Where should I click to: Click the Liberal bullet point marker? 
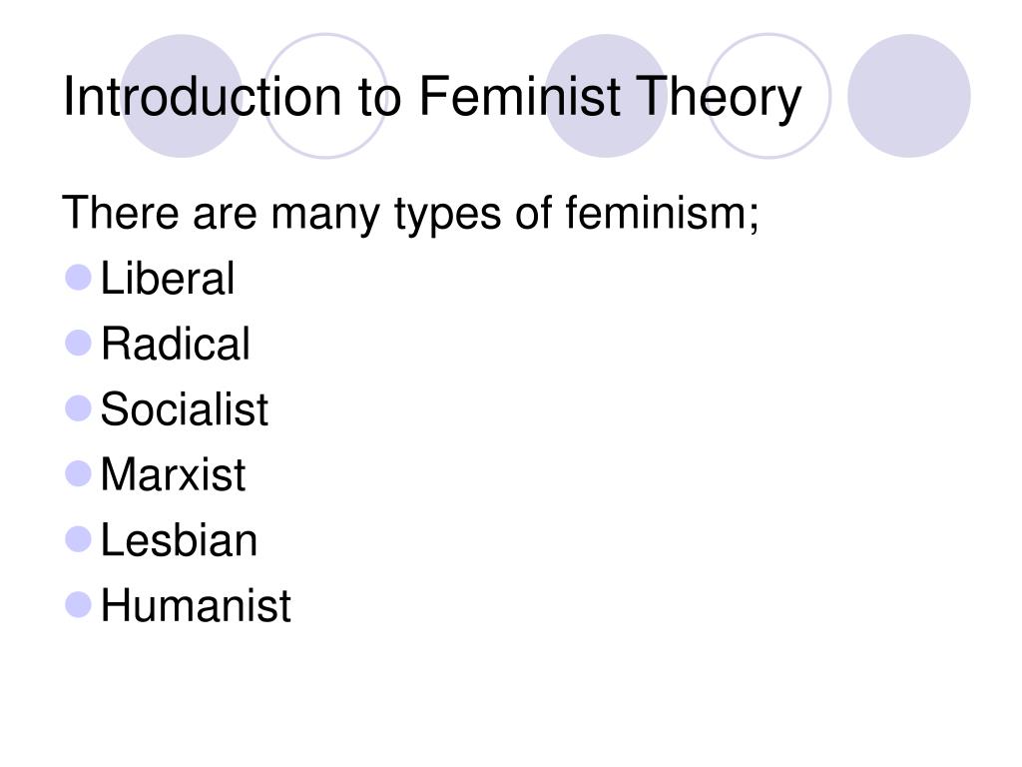coord(78,278)
